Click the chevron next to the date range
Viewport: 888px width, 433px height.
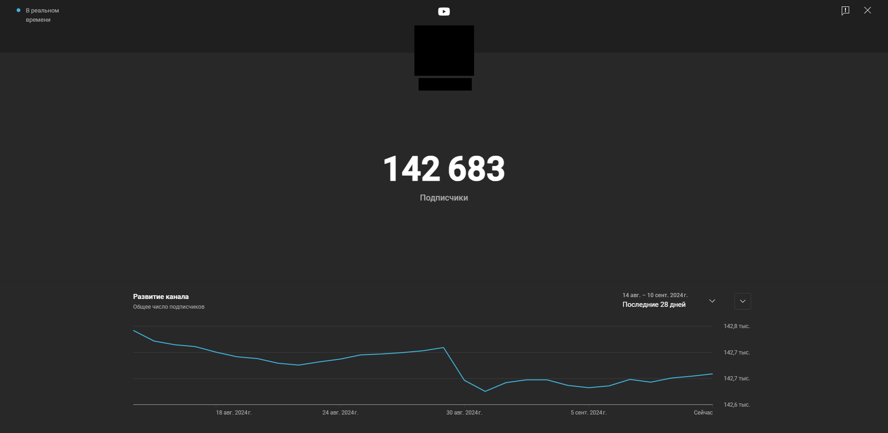point(712,301)
